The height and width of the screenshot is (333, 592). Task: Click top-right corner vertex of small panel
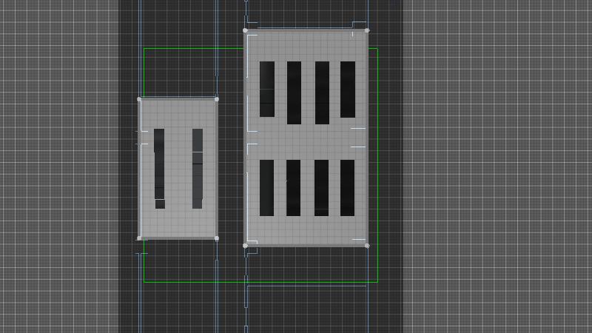pos(217,99)
